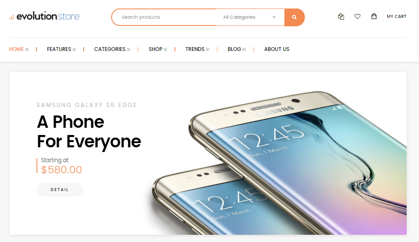The width and height of the screenshot is (419, 242).
Task: Expand the plus icon beside SHOP
Action: pos(166,49)
